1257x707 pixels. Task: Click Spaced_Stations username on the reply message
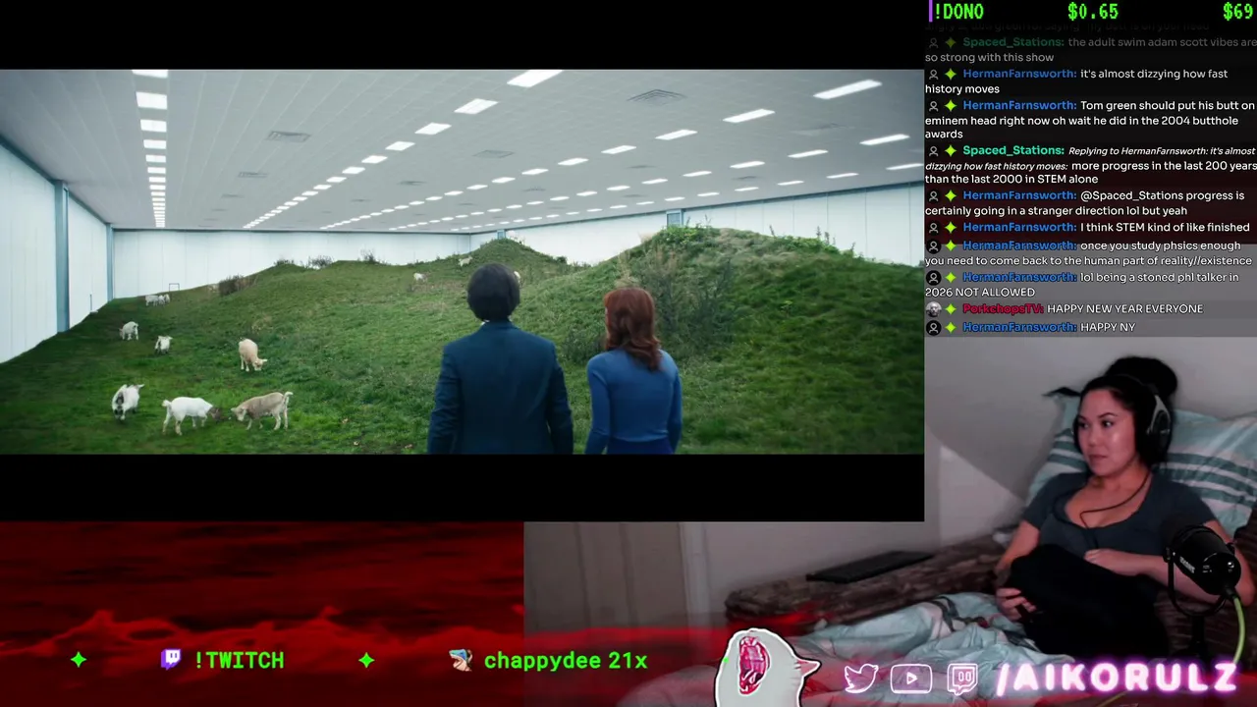1012,150
